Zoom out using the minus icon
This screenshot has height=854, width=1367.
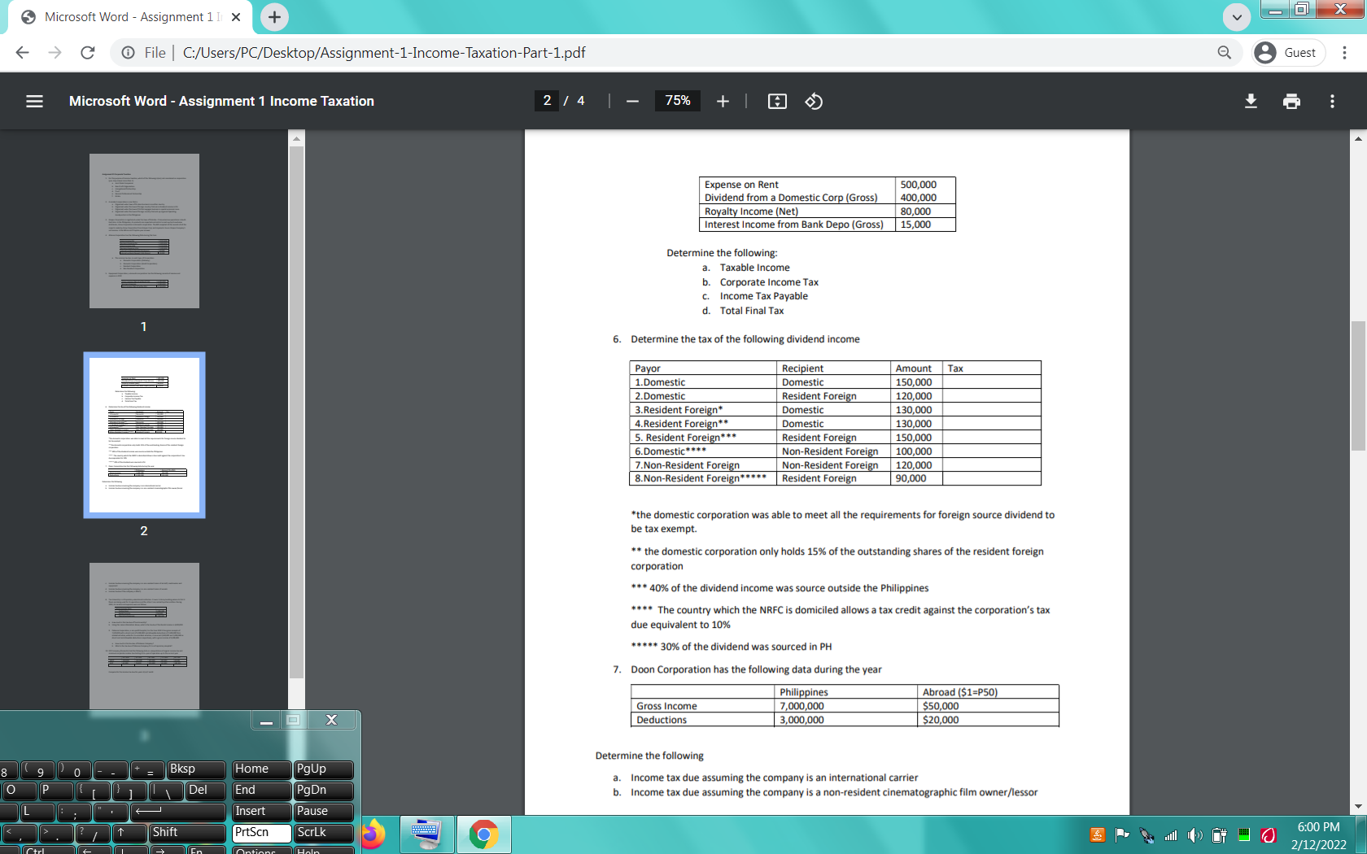pos(632,101)
